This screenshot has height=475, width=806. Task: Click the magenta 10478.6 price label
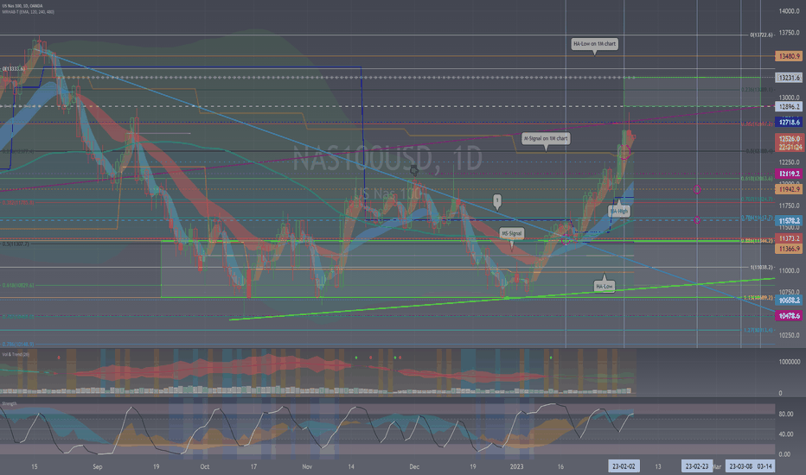[x=789, y=316]
